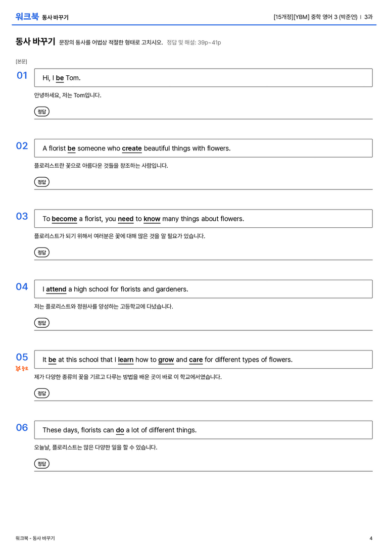Click the 정답 badge under question 04
388x549 pixels.
click(41, 322)
